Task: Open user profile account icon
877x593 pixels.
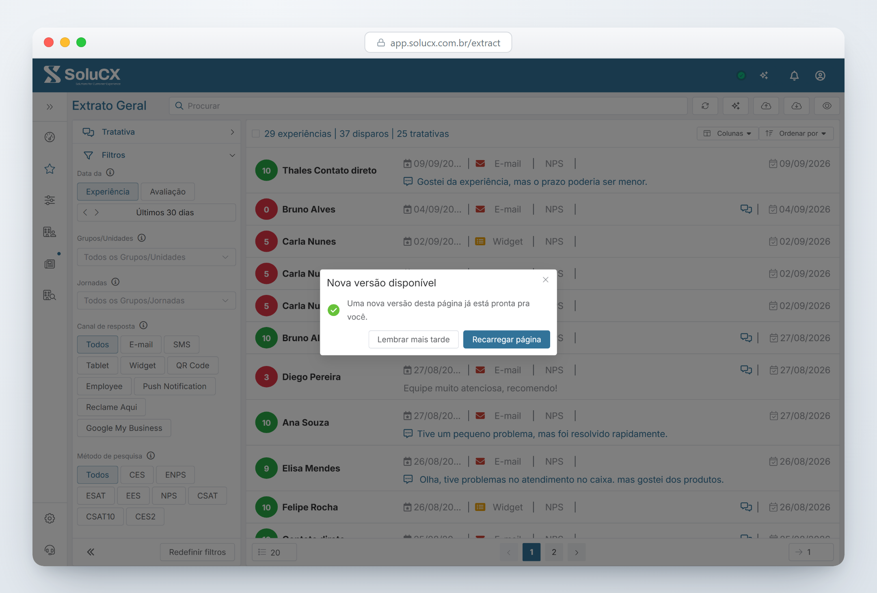Action: [820, 76]
